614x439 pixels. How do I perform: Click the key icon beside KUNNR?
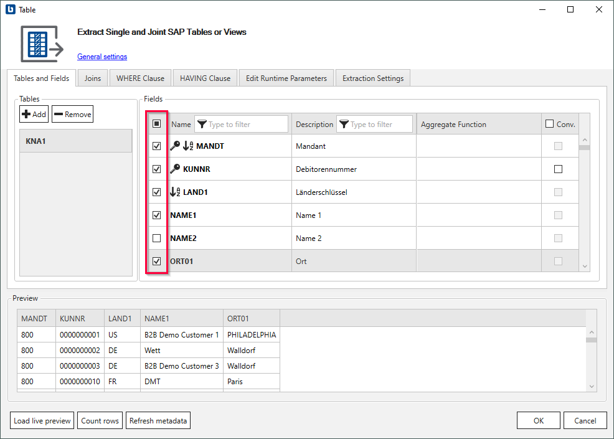[x=175, y=169]
